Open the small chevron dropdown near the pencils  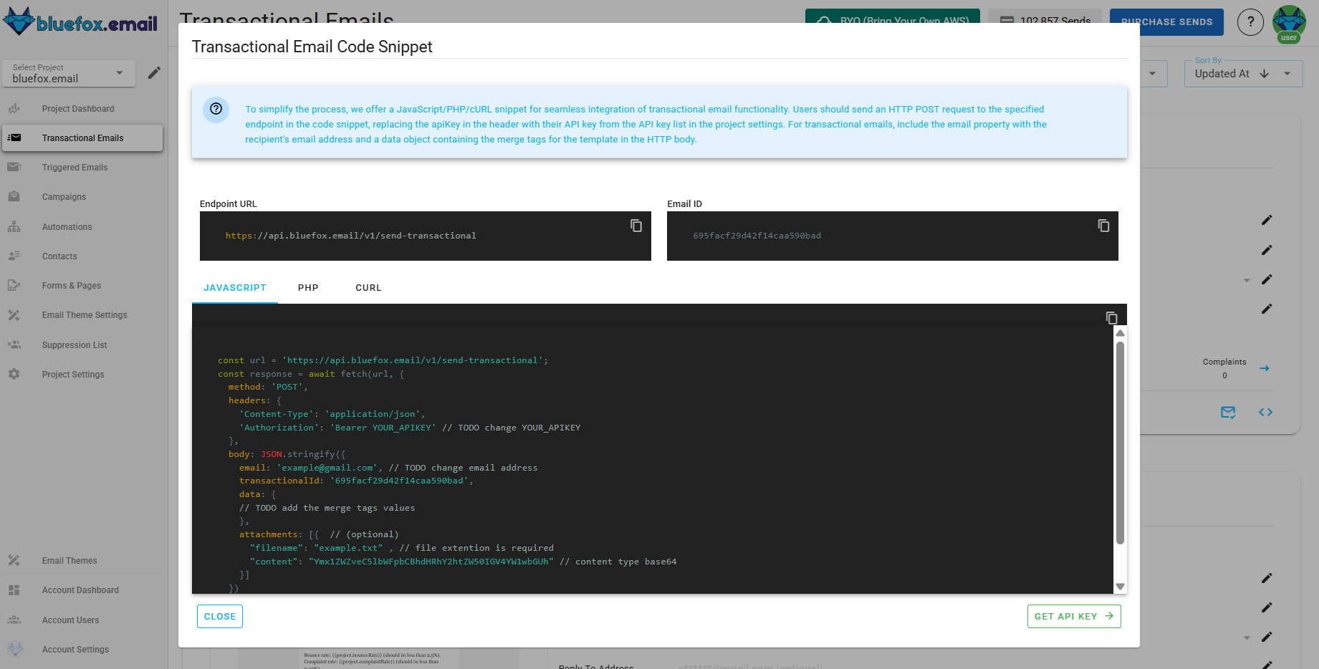1247,280
